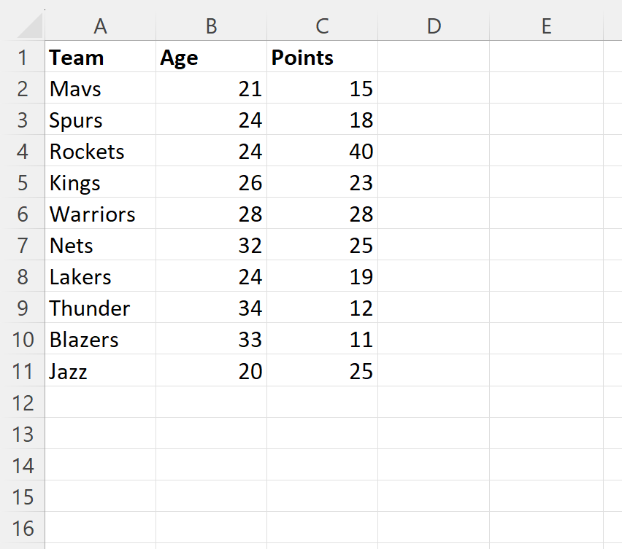622x549 pixels.
Task: Click the select-all corner triangle
Action: 30,26
